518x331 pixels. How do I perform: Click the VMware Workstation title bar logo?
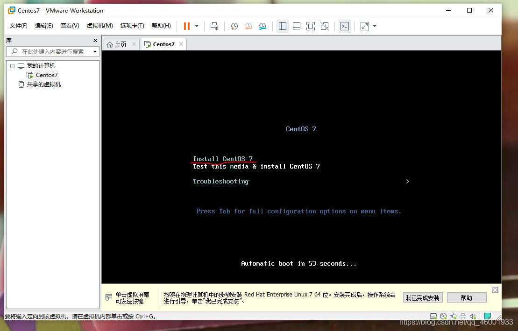(11, 10)
